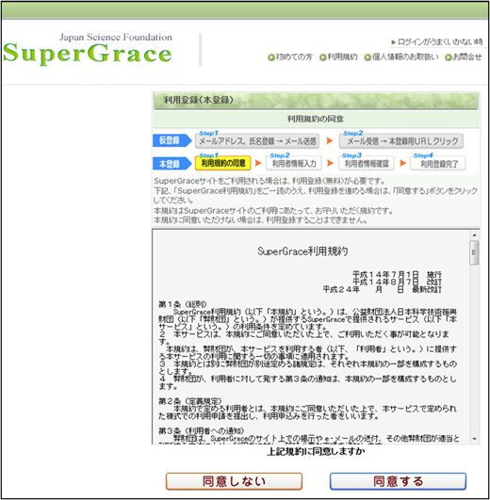This screenshot has height=500, width=490.
Task: Select the 利用者情報確認 step box
Action: pos(367,163)
